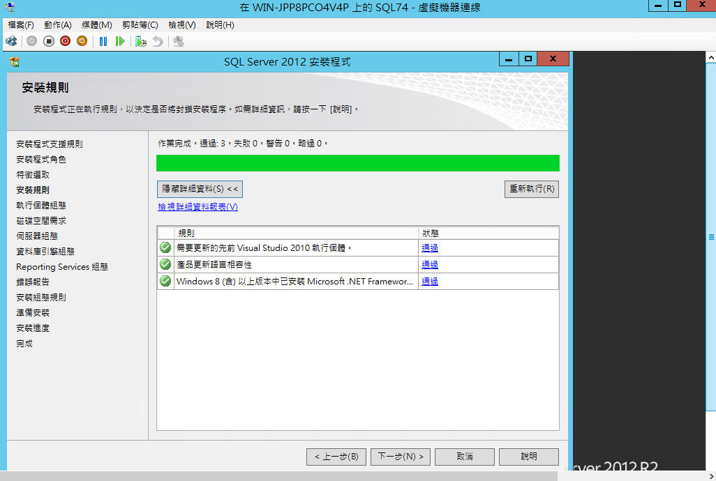Click 通過 link for .NET Framework rule
This screenshot has width=716, height=481.
click(x=430, y=282)
